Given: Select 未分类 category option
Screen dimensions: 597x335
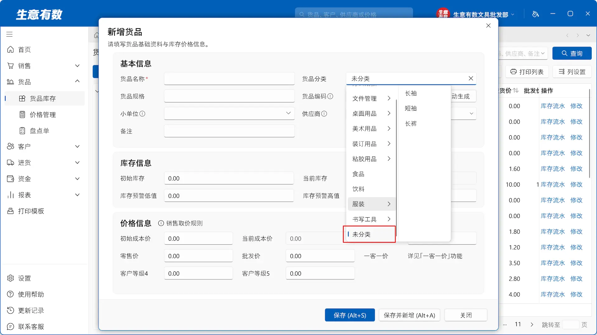Looking at the screenshot, I should (372, 234).
